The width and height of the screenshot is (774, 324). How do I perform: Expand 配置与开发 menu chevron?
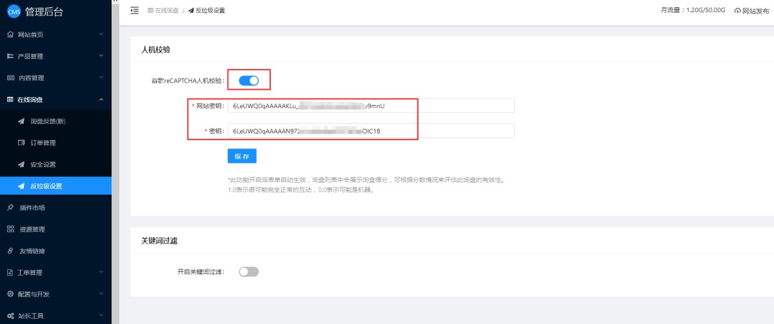coord(101,294)
